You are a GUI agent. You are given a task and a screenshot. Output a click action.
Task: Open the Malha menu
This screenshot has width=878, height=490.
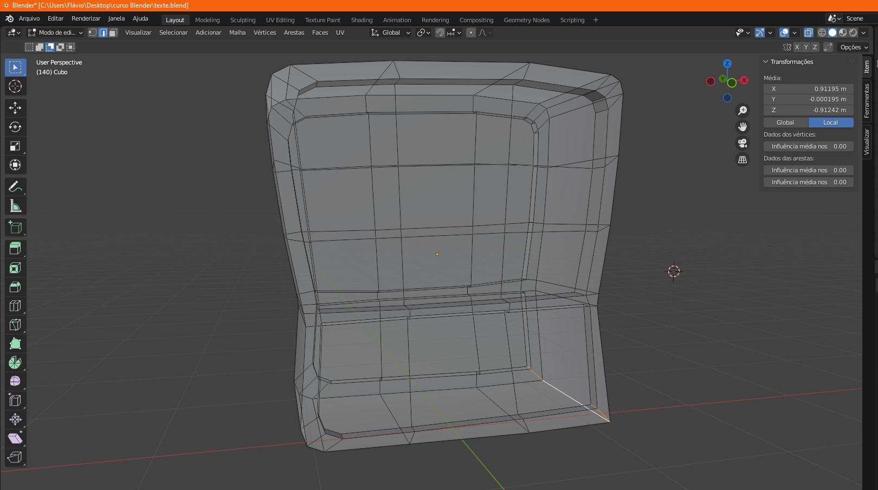(237, 33)
